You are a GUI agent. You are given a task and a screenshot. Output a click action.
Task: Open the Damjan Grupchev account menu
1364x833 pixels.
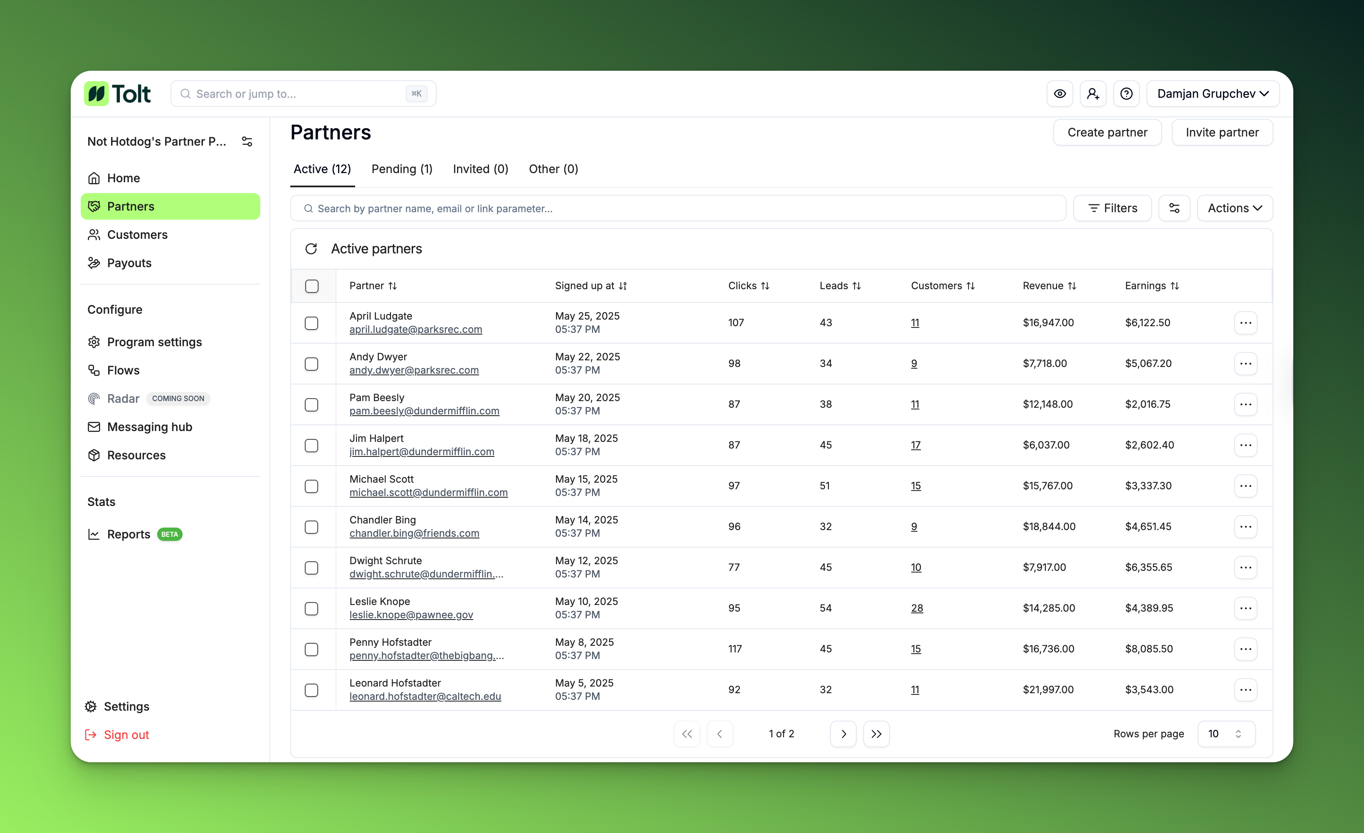(x=1212, y=94)
